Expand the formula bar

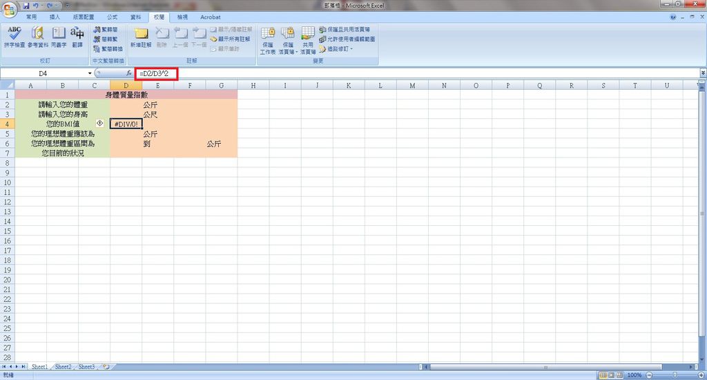click(x=703, y=73)
